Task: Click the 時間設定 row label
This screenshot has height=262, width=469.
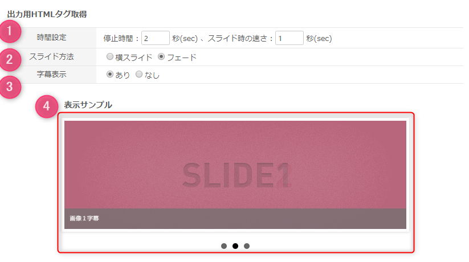Action: tap(51, 38)
